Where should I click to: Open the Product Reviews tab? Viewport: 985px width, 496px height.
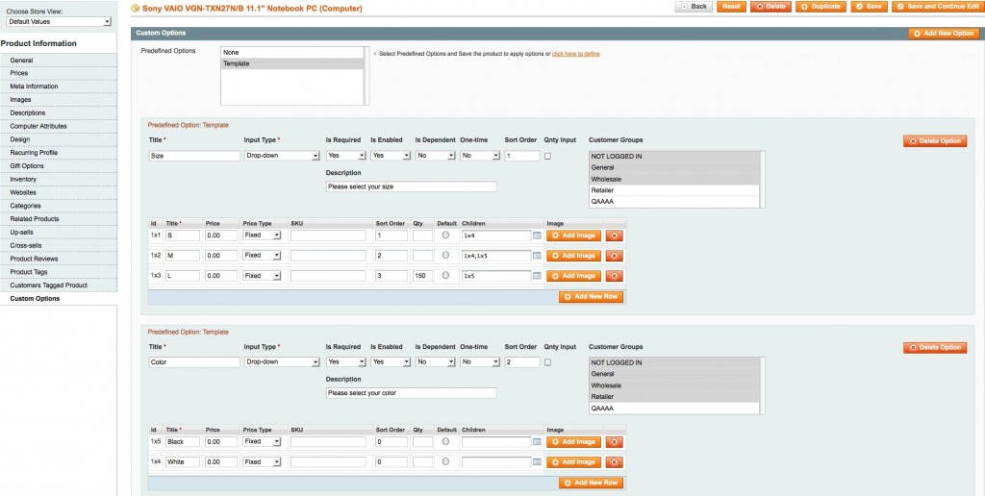pyautogui.click(x=59, y=259)
